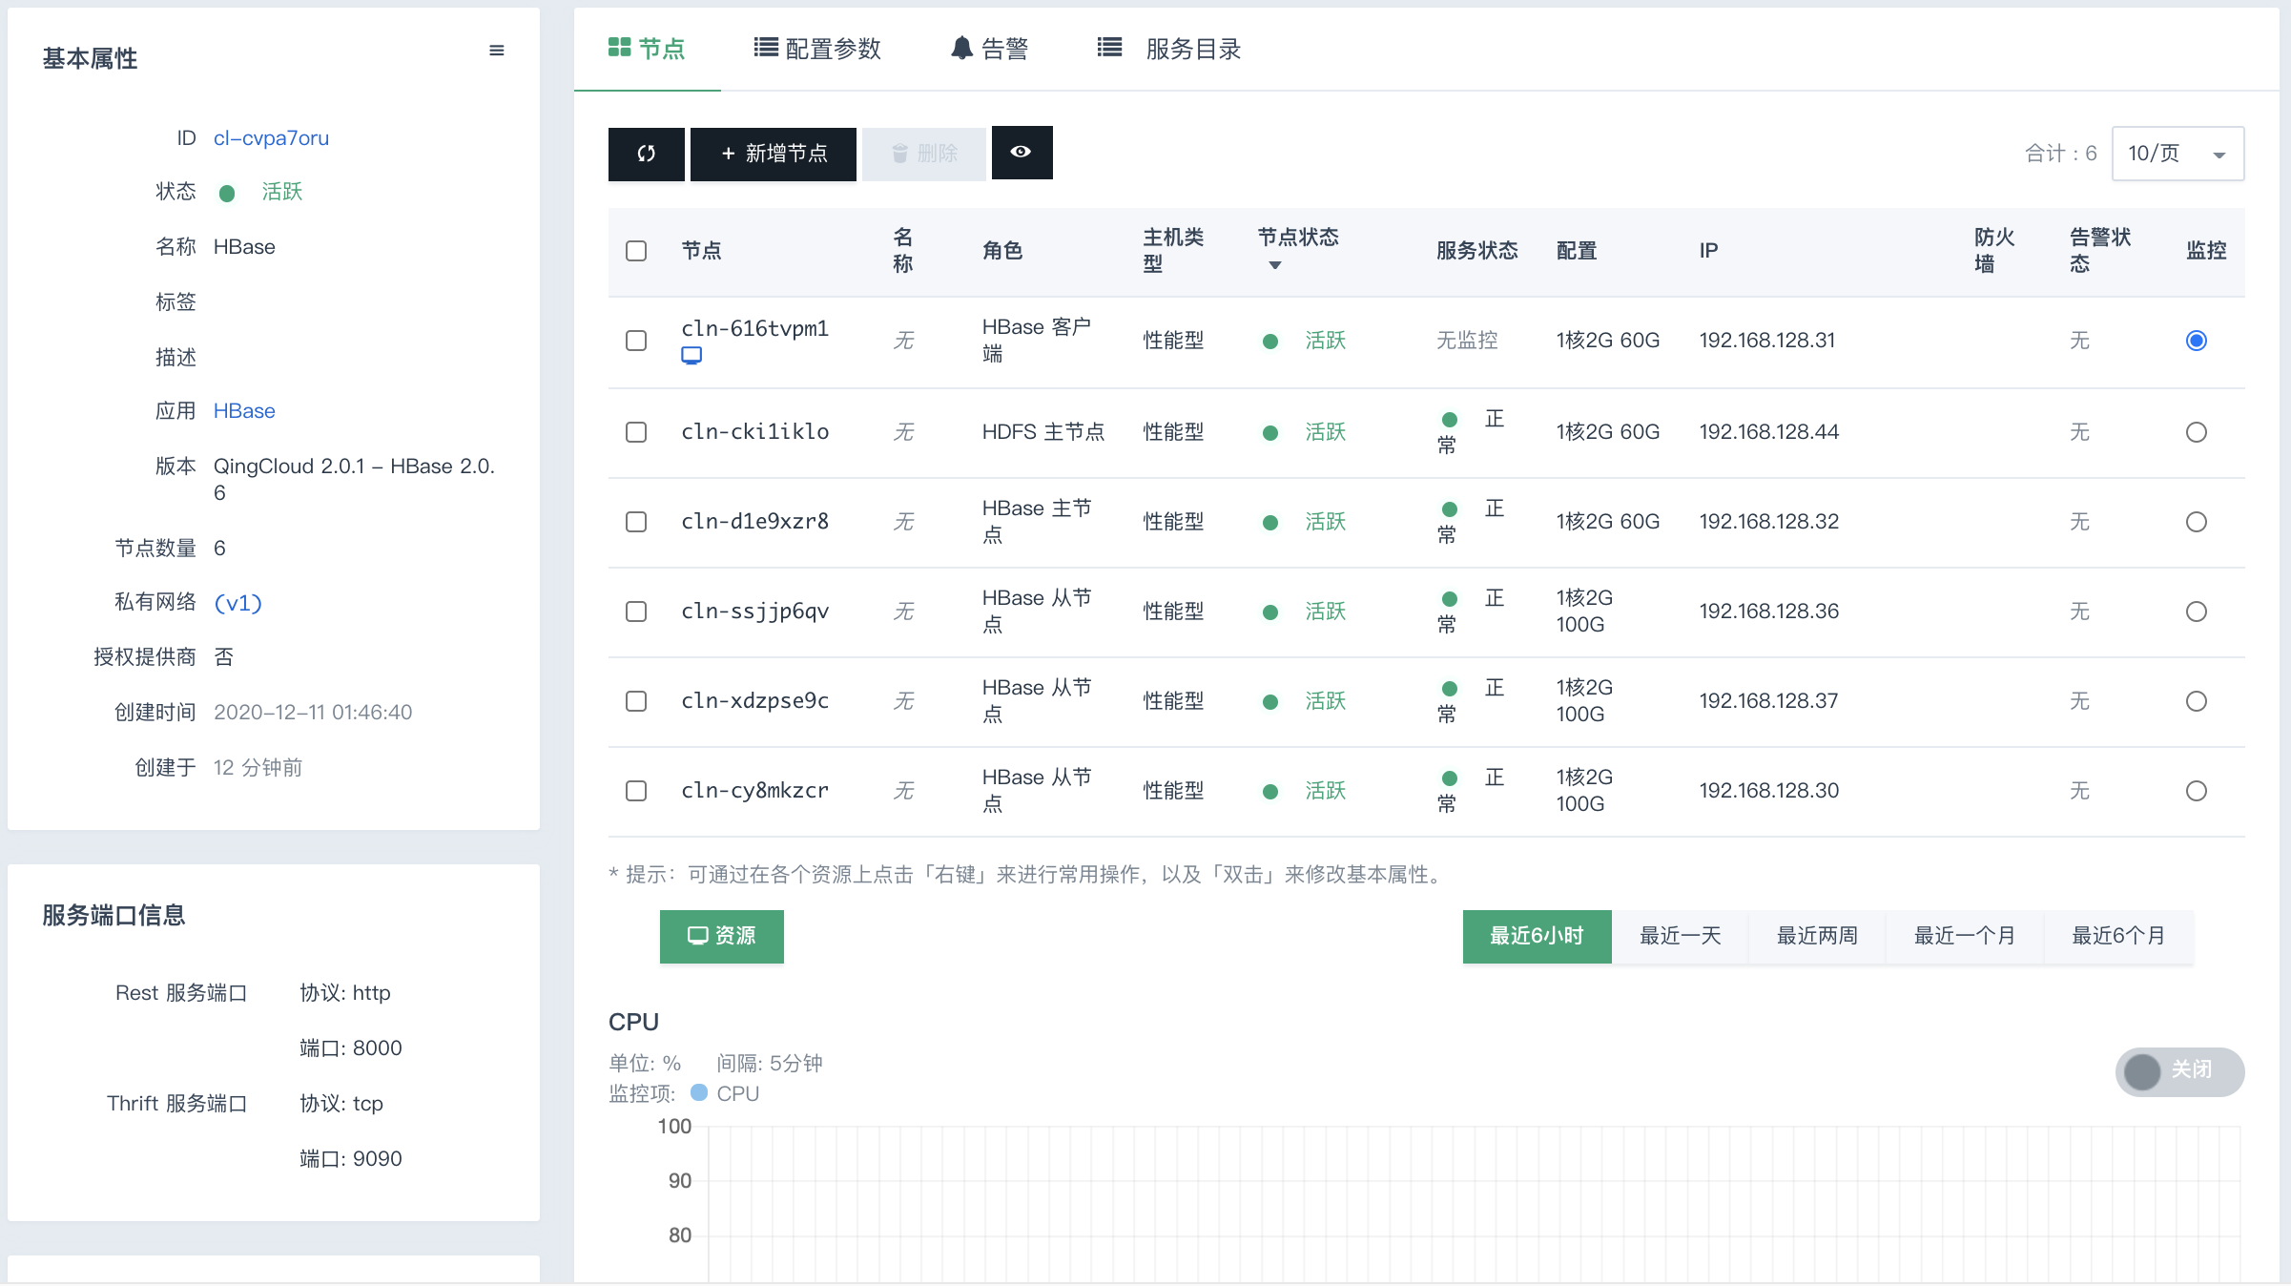This screenshot has height=1286, width=2291.
Task: Click the service directory list icon
Action: pyautogui.click(x=1111, y=51)
